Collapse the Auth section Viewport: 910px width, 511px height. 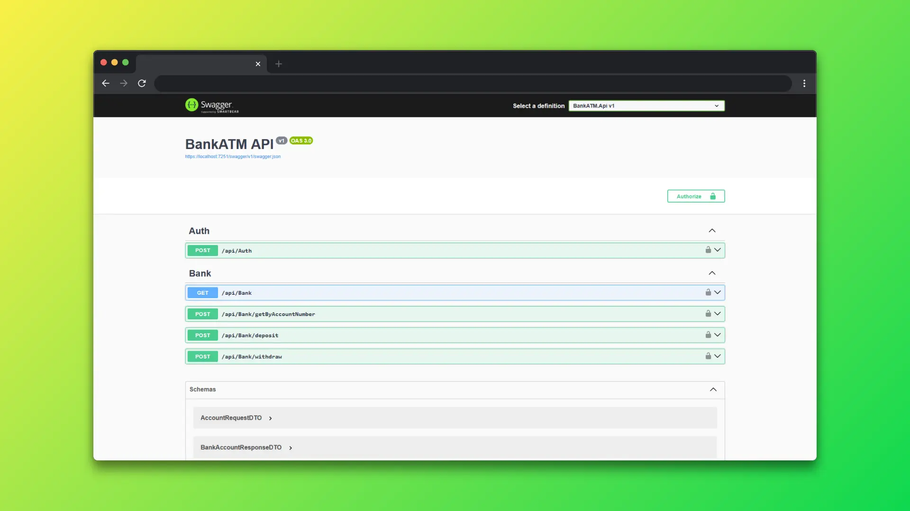(x=712, y=231)
